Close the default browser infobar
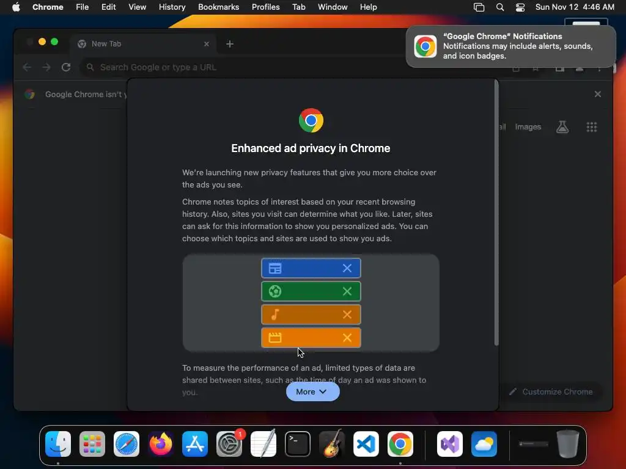 pos(598,94)
